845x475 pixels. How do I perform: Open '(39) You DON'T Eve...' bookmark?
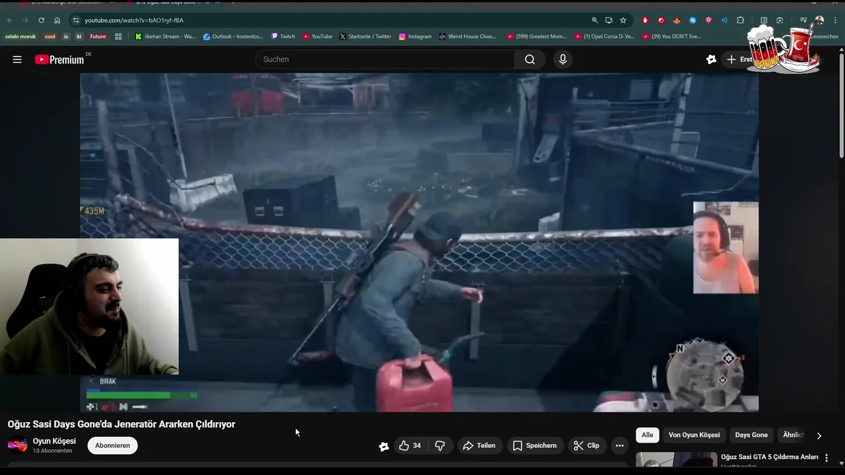[x=671, y=36]
